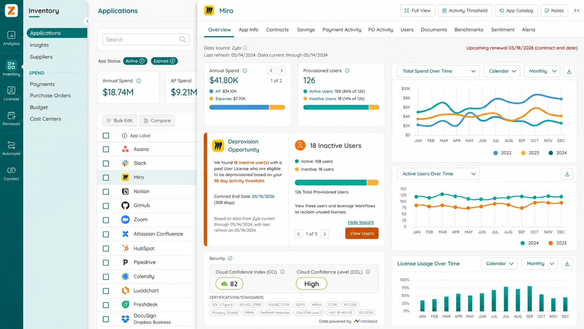Click the Hide Insight link

(361, 222)
